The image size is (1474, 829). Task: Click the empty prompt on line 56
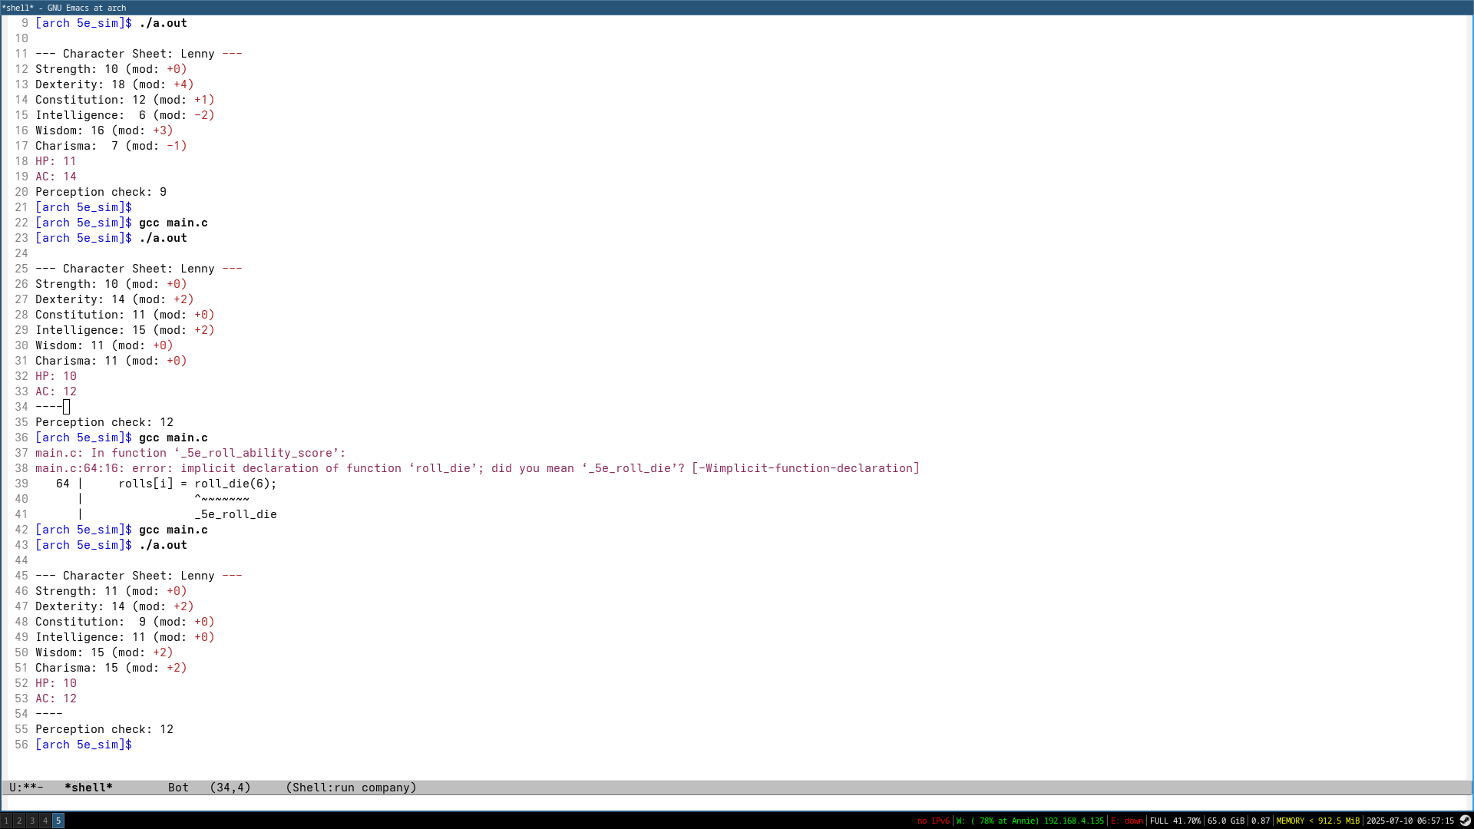coord(84,745)
